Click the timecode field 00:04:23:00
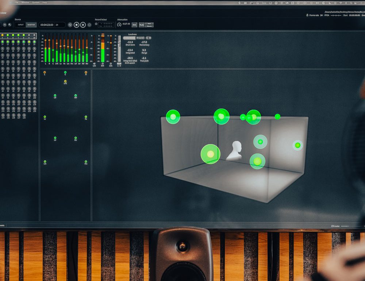 52,25
